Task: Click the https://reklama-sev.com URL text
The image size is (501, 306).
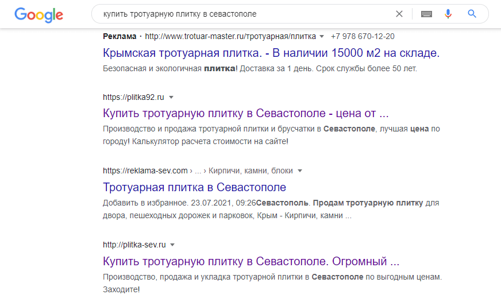Action: coord(145,171)
